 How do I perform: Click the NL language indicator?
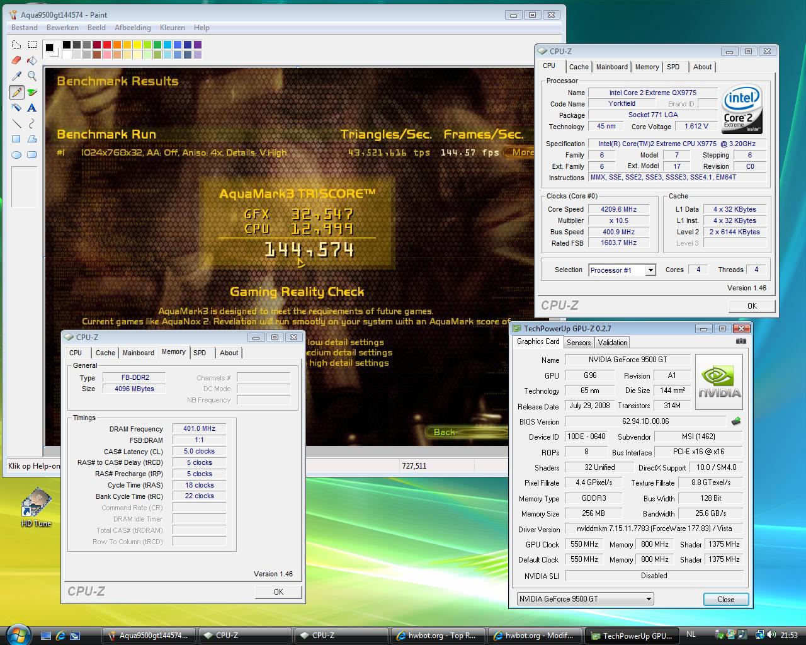[691, 635]
